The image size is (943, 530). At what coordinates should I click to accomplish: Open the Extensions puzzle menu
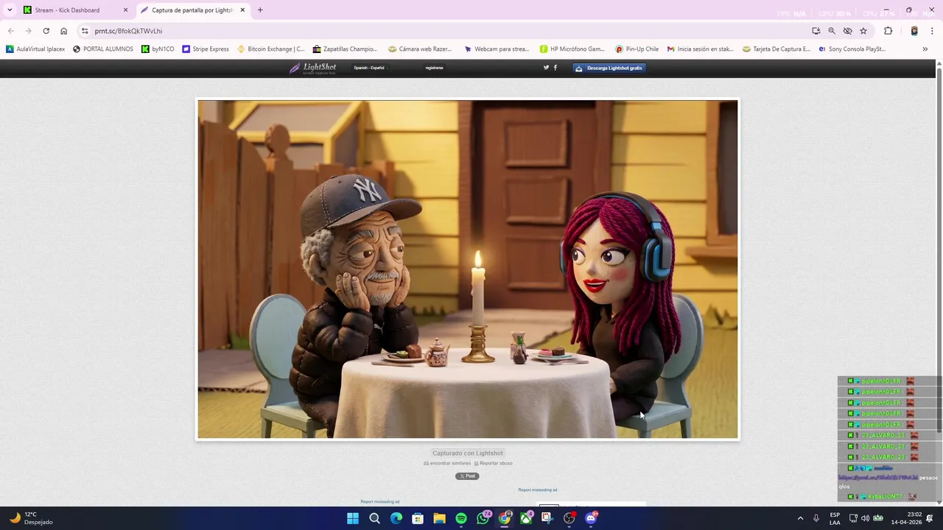pyautogui.click(x=888, y=31)
